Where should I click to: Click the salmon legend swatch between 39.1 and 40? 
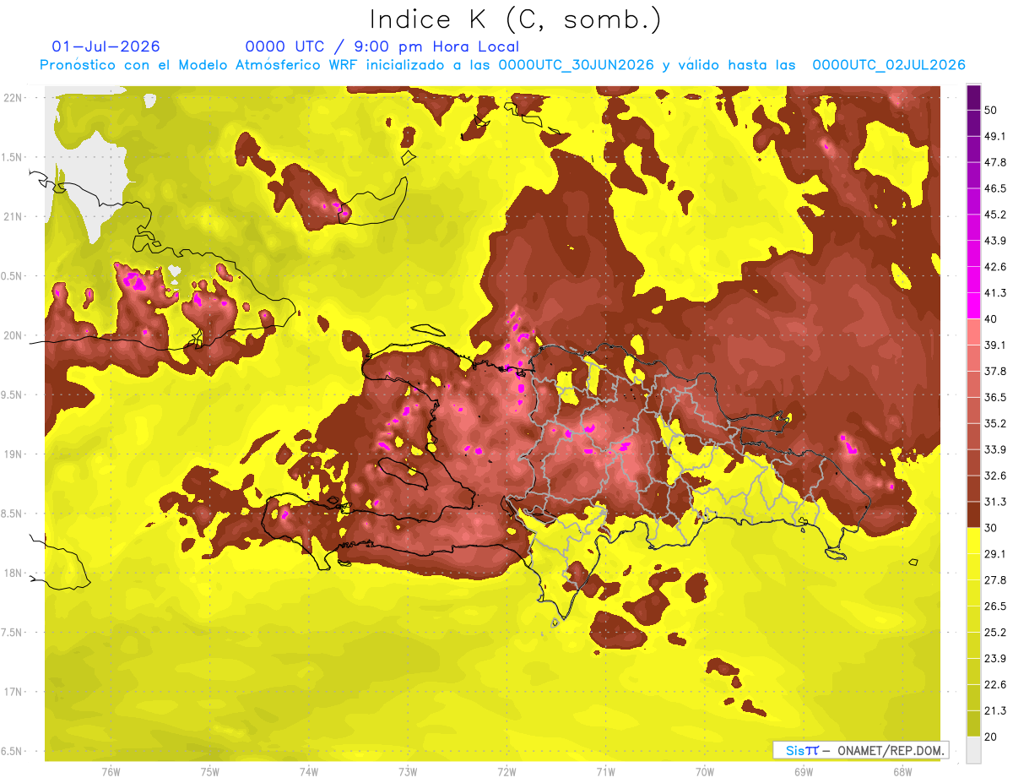pyautogui.click(x=973, y=332)
